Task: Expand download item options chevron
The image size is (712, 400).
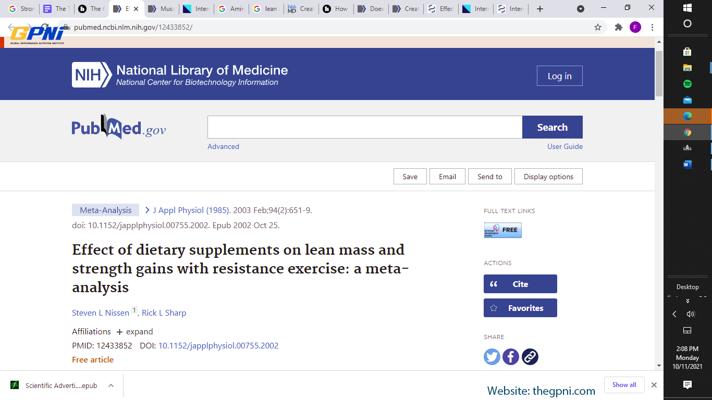Action: tap(111, 385)
